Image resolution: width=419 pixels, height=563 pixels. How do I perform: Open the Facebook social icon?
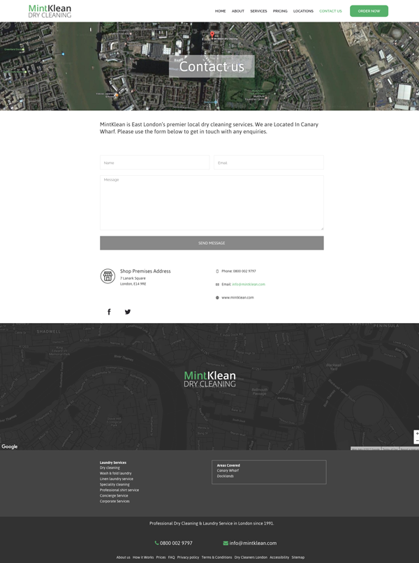coord(109,312)
